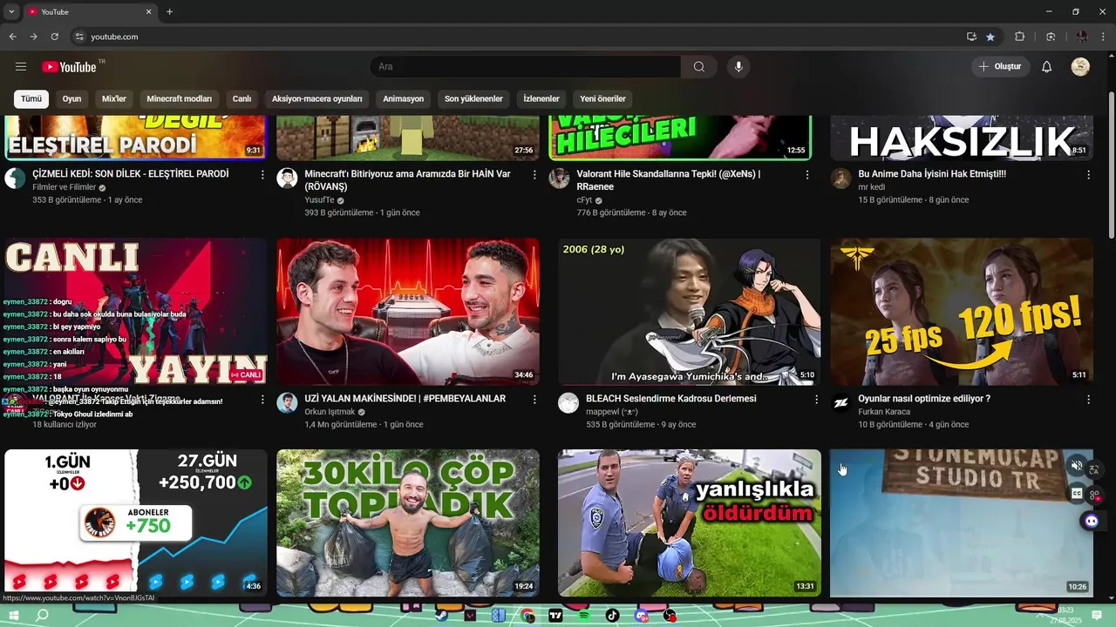The image size is (1116, 627).
Task: Open options for Minecraft'ı Bitiriyoruz video
Action: click(x=534, y=175)
